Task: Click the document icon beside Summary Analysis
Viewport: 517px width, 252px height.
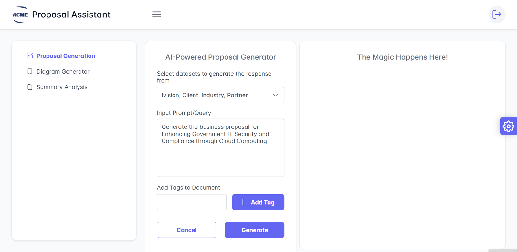Action: 29,87
